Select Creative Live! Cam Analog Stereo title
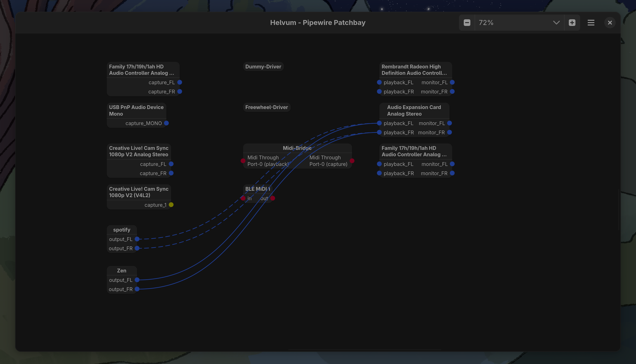The image size is (636, 364). click(139, 151)
